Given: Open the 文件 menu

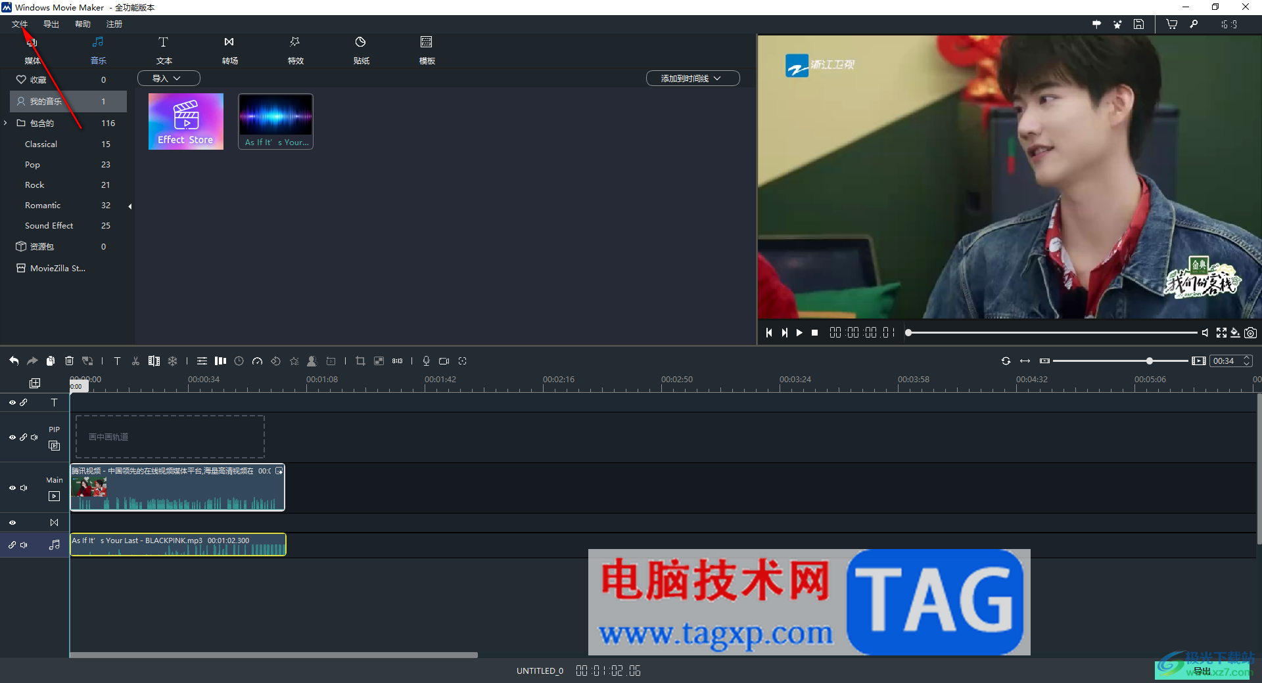Looking at the screenshot, I should 20,24.
